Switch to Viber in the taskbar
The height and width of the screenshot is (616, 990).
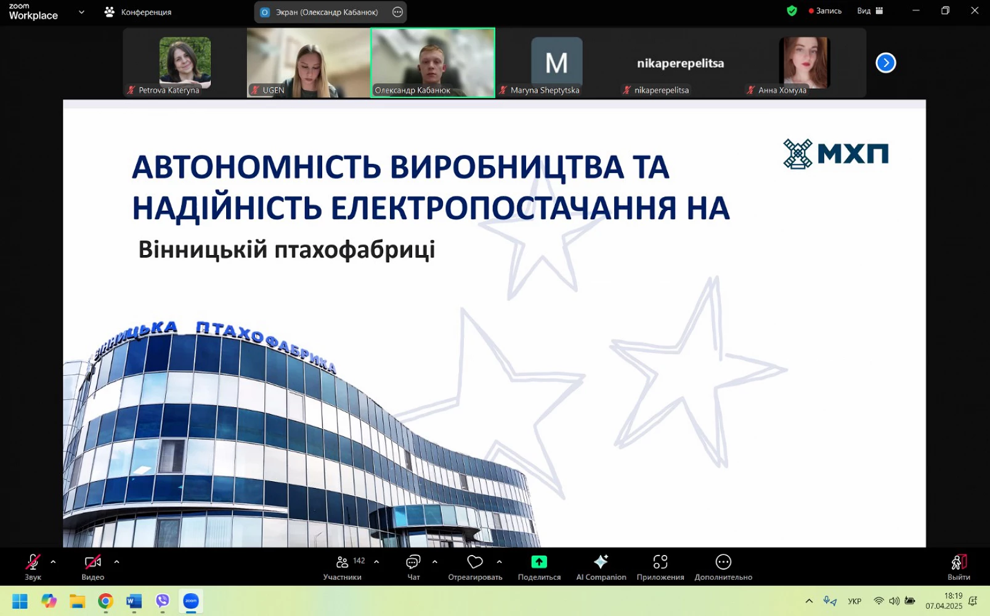tap(163, 601)
